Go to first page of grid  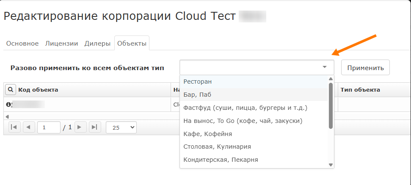15,127
